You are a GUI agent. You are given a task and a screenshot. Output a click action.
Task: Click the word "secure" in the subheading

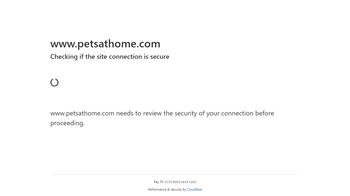[x=159, y=57]
